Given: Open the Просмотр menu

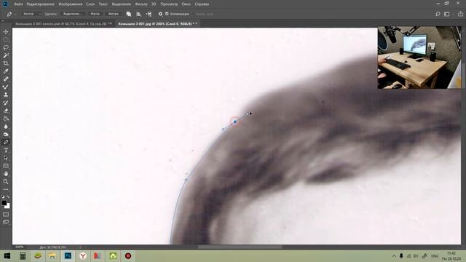Looking at the screenshot, I should point(169,4).
